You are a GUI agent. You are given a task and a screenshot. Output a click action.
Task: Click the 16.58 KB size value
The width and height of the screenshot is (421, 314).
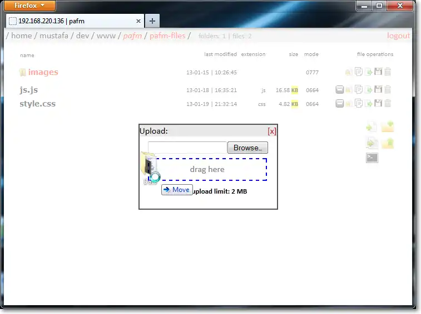click(x=287, y=90)
